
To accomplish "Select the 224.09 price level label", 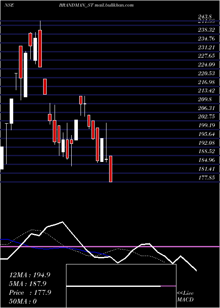I will [x=206, y=64].
